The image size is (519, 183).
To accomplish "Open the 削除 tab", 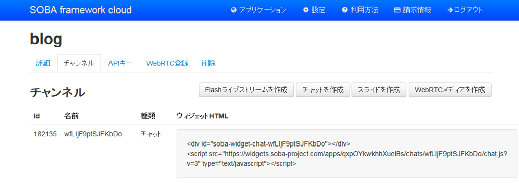I will coord(208,63).
